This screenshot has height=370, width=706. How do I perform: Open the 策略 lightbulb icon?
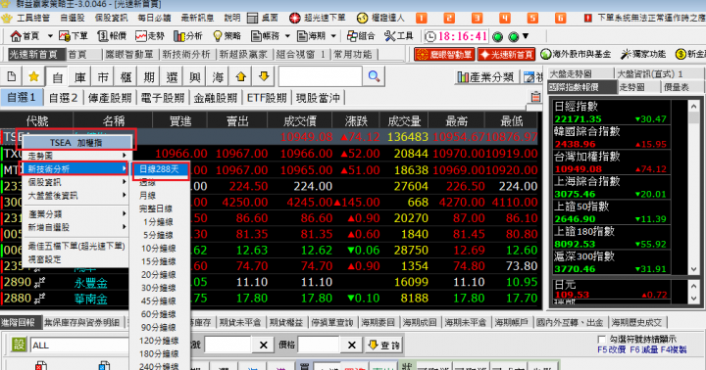tap(227, 36)
